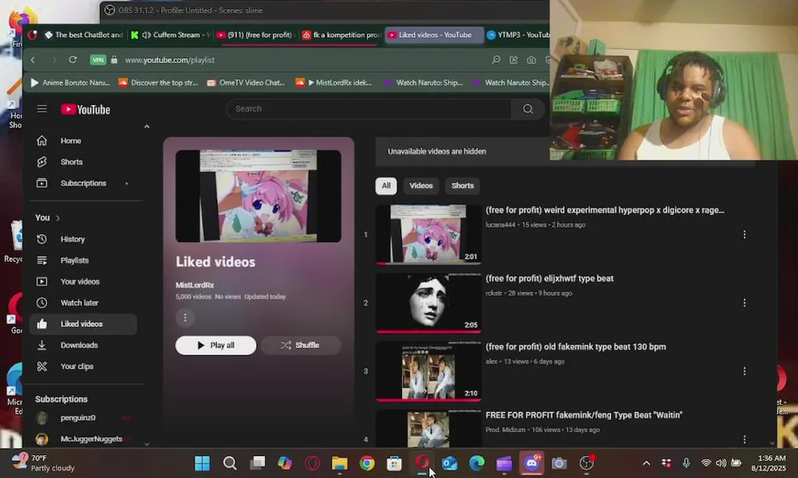Click the browser forward arrow

[54, 60]
